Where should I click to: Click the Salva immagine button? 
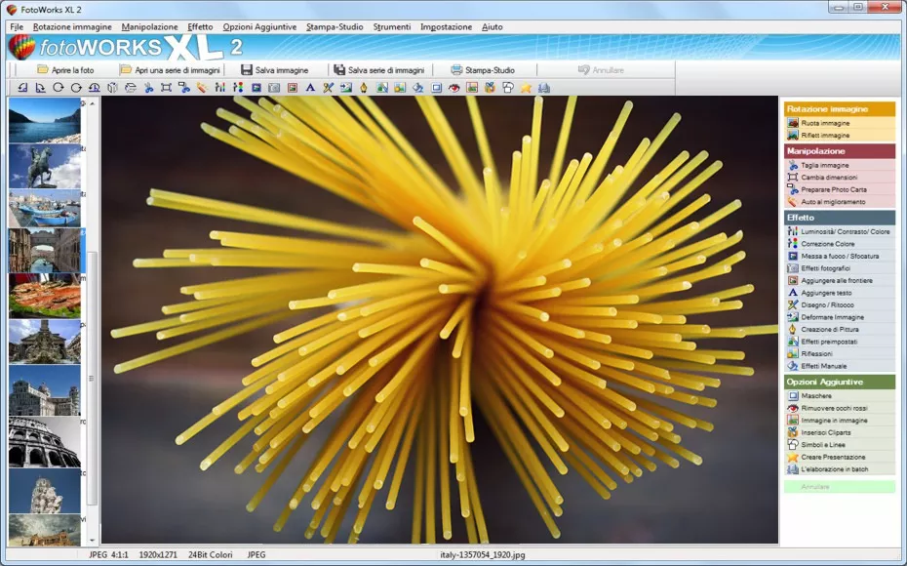275,70
